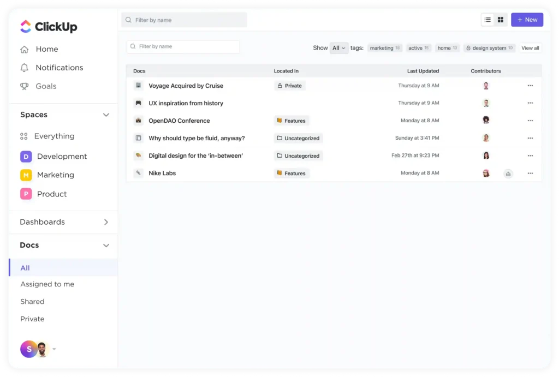Select All under Docs

pyautogui.click(x=63, y=267)
